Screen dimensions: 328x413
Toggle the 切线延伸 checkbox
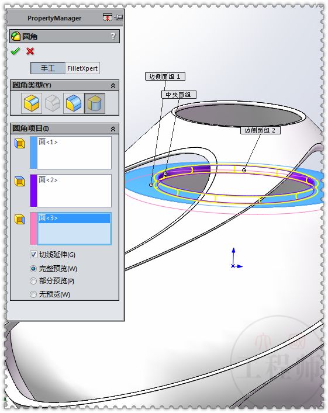[x=33, y=255]
